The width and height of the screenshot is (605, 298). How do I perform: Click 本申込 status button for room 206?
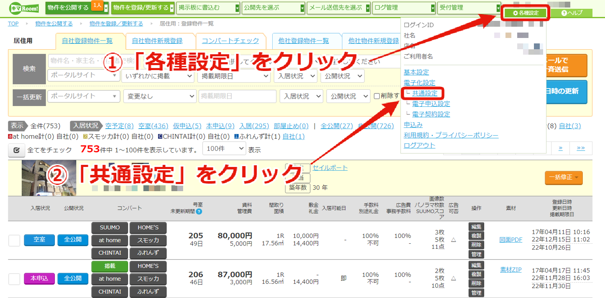point(39,278)
